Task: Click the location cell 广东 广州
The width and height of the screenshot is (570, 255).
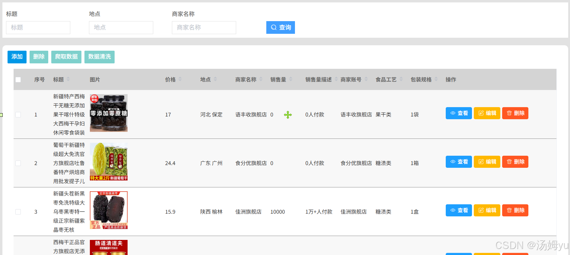Action: [211, 163]
